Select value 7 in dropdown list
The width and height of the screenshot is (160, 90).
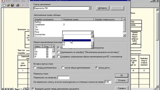[76, 36]
